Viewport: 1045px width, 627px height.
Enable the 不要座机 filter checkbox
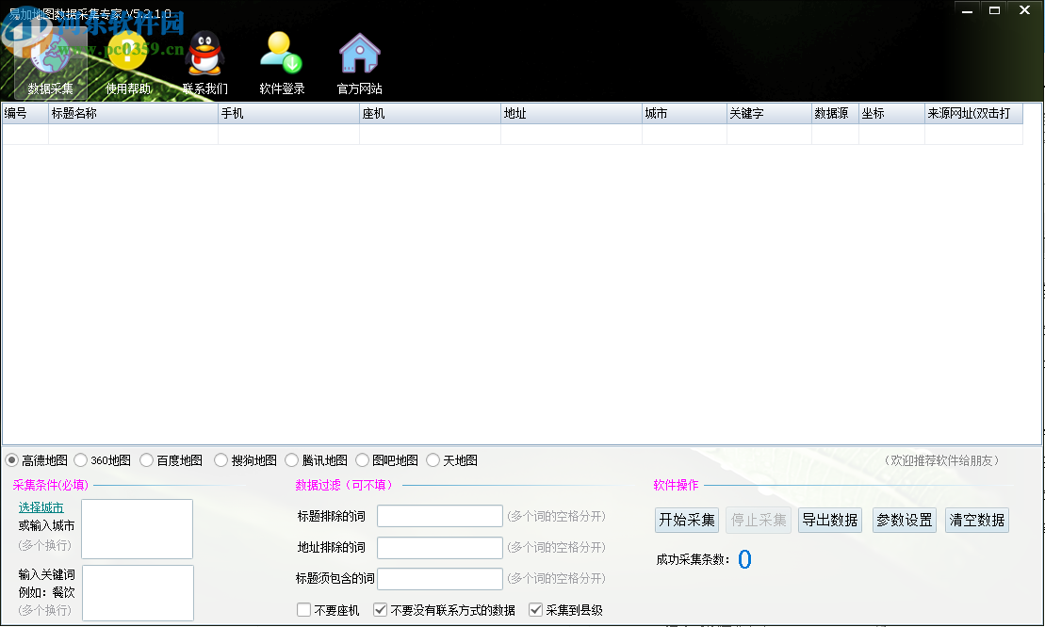click(303, 609)
